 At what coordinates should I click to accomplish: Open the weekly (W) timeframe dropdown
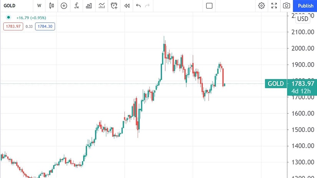tap(39, 6)
